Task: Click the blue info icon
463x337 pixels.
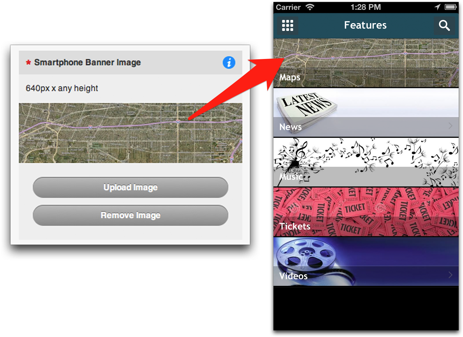Action: point(229,62)
